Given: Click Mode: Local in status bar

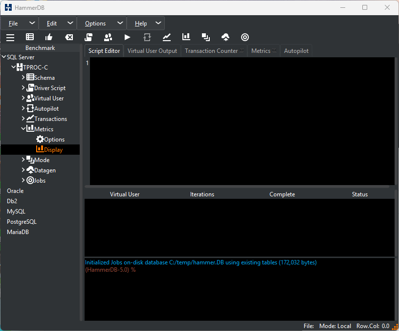Looking at the screenshot, I should (x=335, y=326).
